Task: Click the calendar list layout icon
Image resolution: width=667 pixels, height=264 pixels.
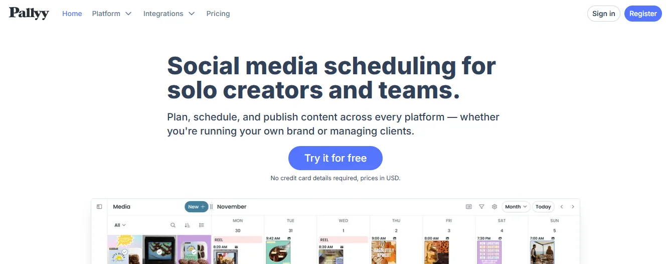Action: coord(469,207)
